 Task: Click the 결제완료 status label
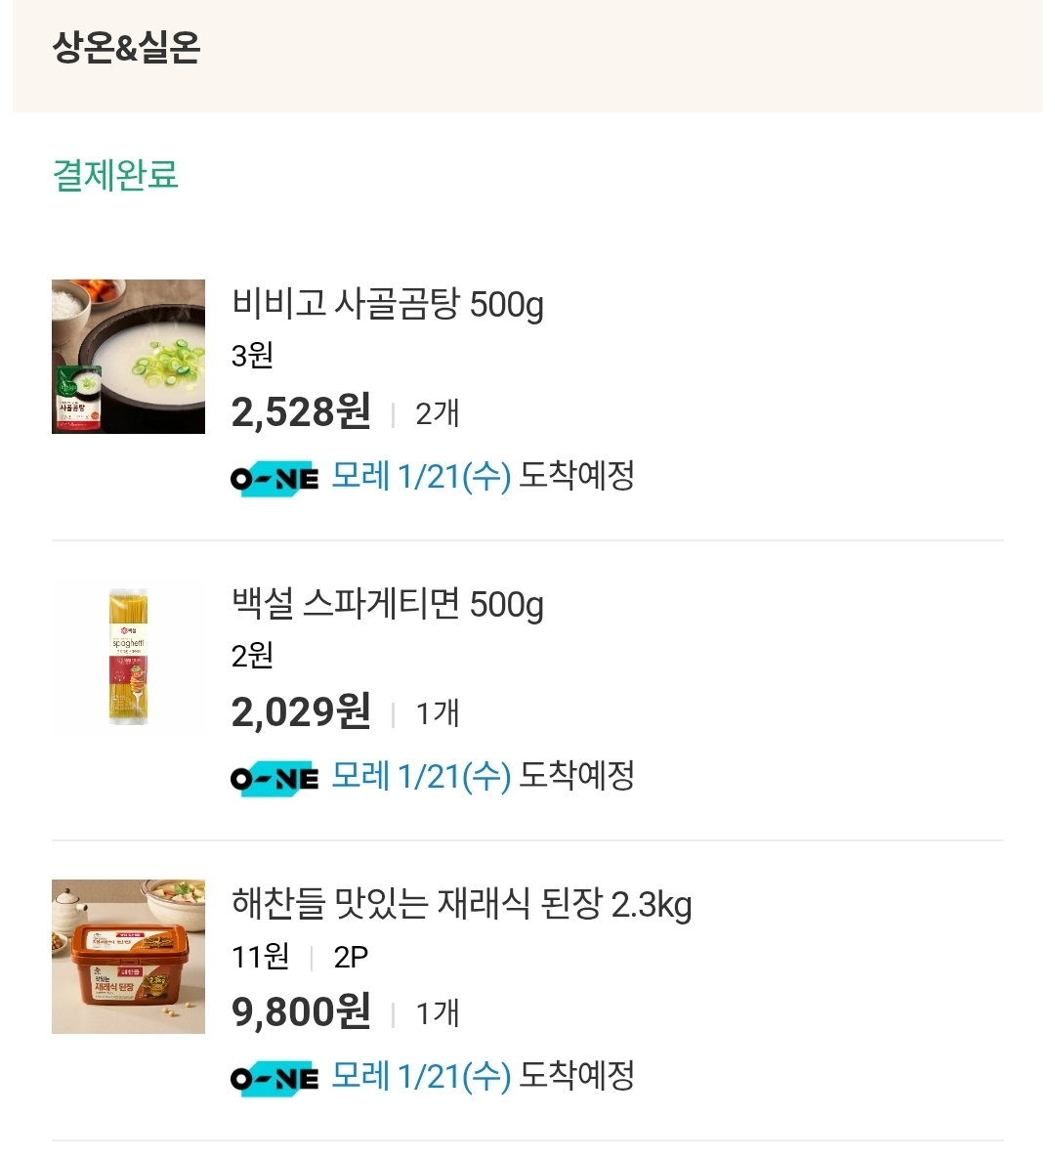(115, 176)
